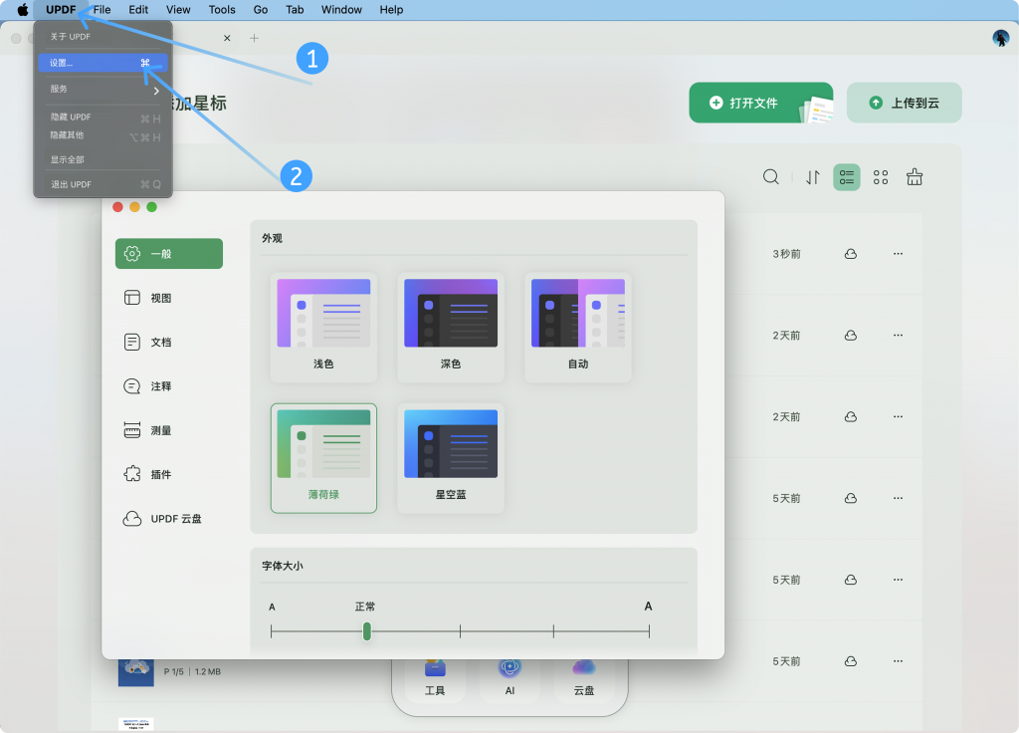Click the 上传到云 button

[904, 103]
